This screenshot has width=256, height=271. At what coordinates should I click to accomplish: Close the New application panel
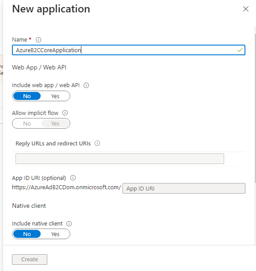(x=246, y=9)
